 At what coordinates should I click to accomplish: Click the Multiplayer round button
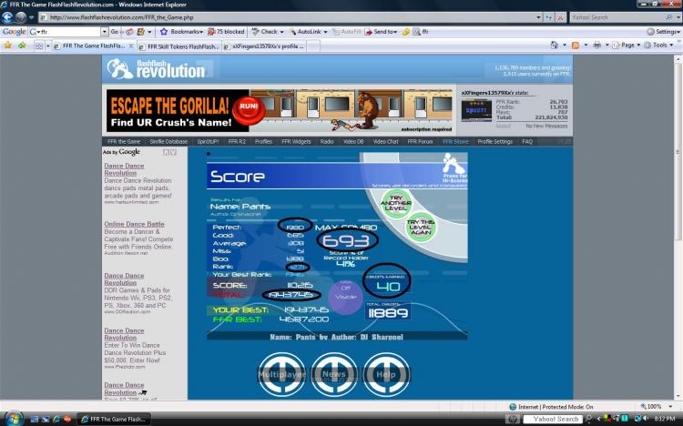[x=281, y=374]
